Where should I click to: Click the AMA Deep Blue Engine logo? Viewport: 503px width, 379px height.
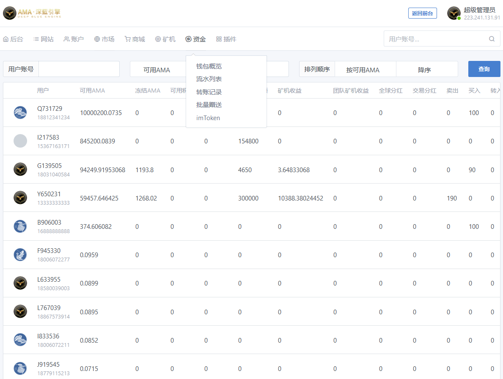point(32,13)
